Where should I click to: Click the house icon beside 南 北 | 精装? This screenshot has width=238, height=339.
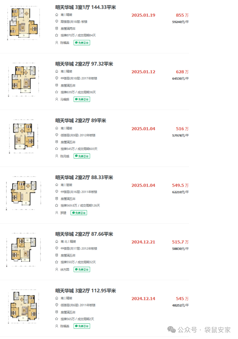tap(57, 241)
